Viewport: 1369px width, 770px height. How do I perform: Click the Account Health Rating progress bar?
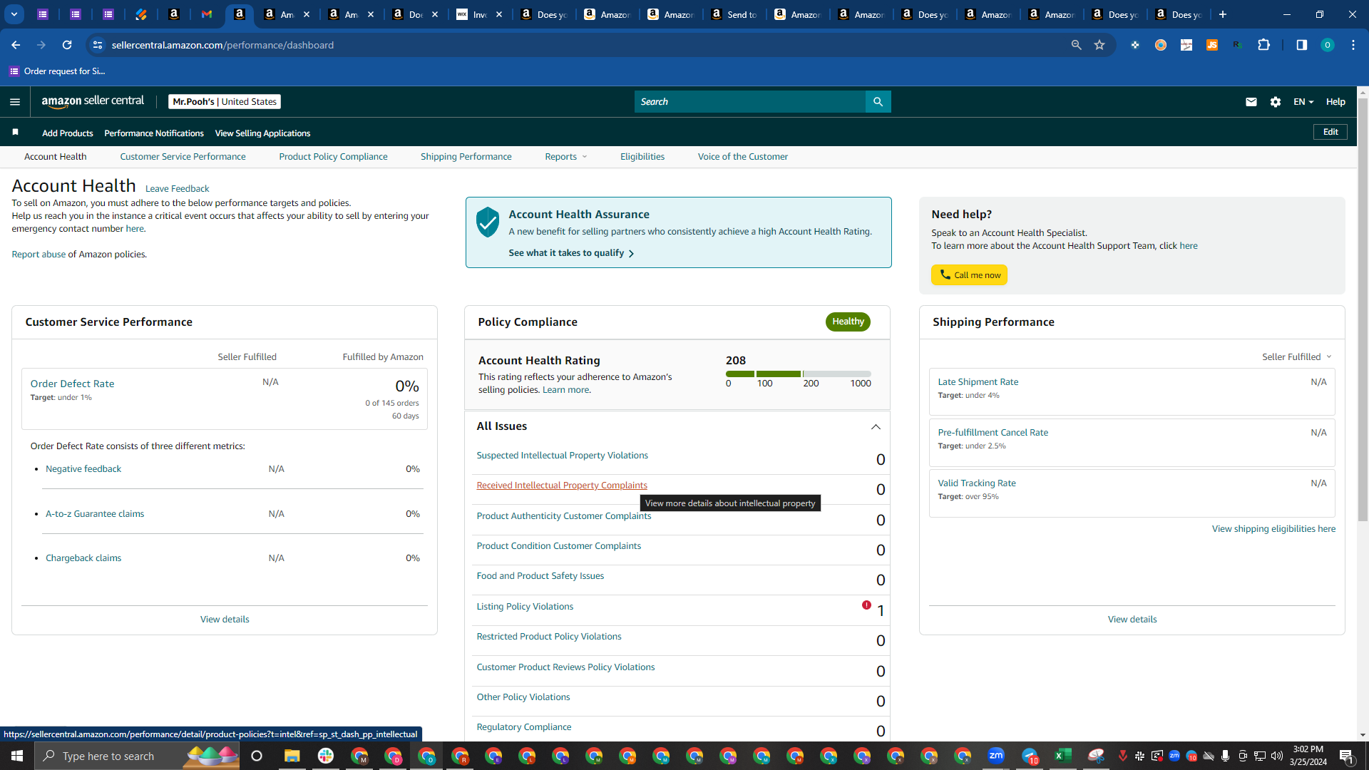tap(799, 374)
